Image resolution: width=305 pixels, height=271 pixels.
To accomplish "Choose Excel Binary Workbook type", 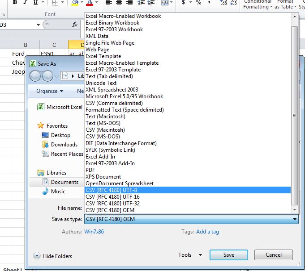I will [188, 23].
